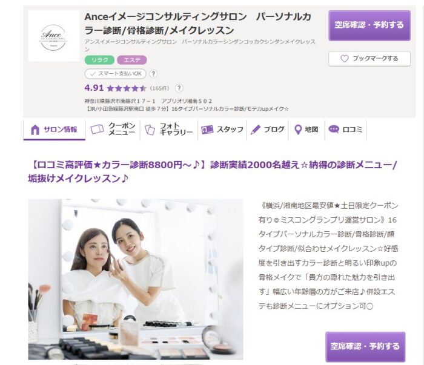Image resolution: width=424 pixels, height=365 pixels.
Task: Click the map pin icon
Action: click(298, 130)
